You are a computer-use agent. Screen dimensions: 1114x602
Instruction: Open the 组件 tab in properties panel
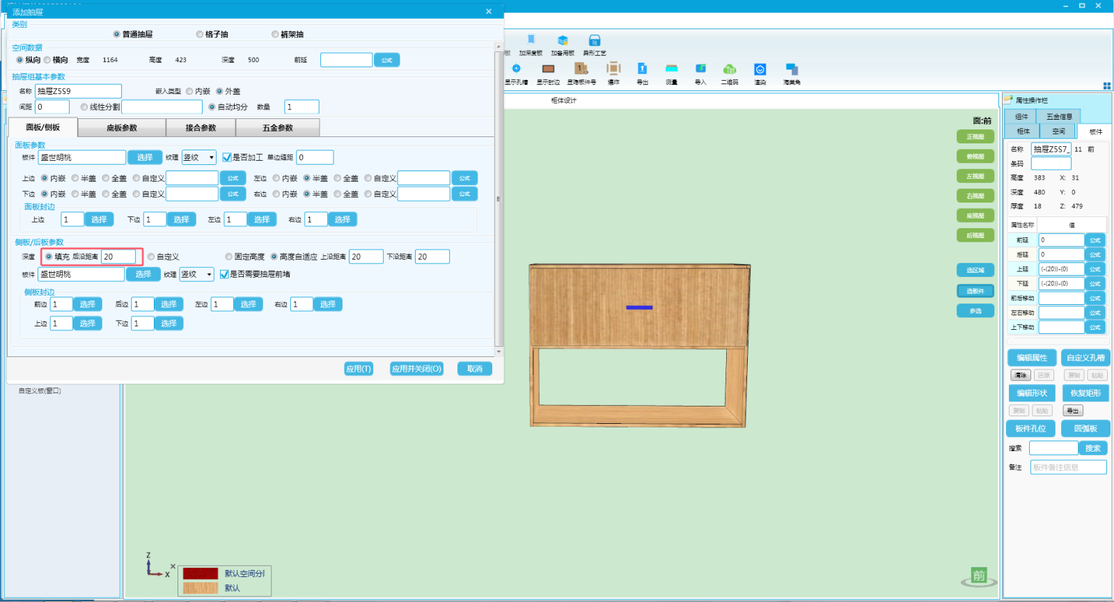[1021, 117]
